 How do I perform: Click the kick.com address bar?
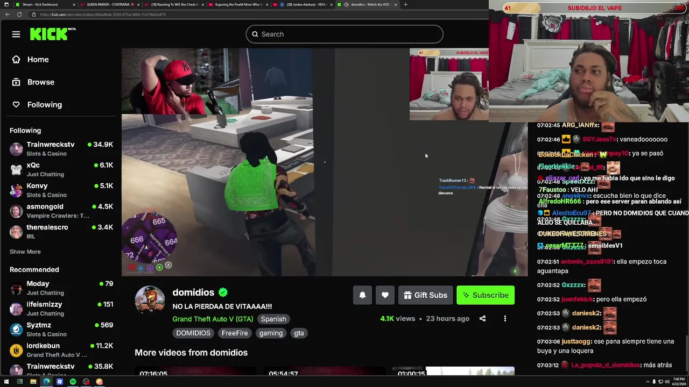click(258, 15)
